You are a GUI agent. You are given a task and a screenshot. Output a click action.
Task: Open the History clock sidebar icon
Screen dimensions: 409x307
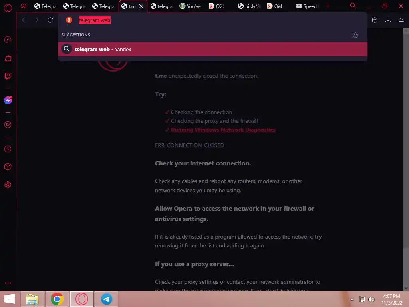pos(8,149)
